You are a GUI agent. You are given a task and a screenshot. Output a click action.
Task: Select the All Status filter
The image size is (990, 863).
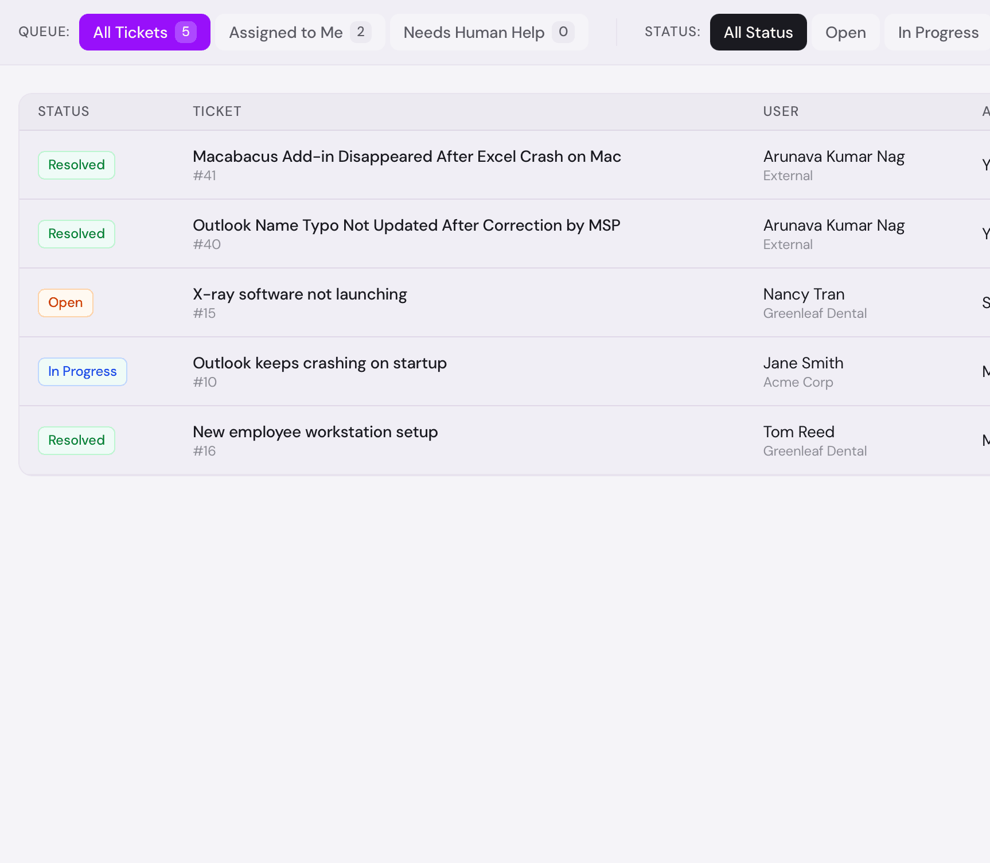pos(758,32)
